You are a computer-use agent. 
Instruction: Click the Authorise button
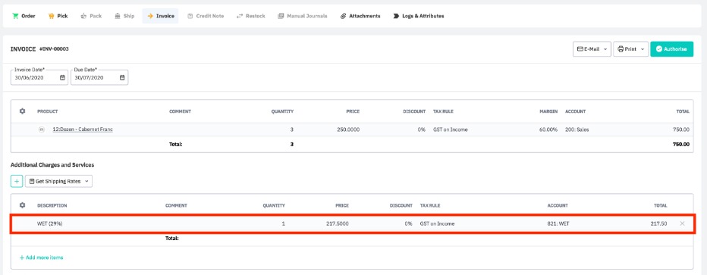coord(671,49)
